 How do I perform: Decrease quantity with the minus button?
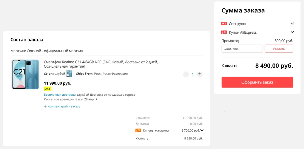(186, 74)
